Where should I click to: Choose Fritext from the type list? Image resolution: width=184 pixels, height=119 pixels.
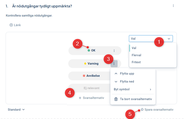point(136,62)
